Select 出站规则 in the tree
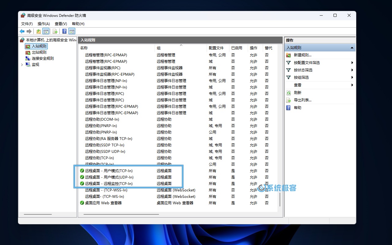 39,52
